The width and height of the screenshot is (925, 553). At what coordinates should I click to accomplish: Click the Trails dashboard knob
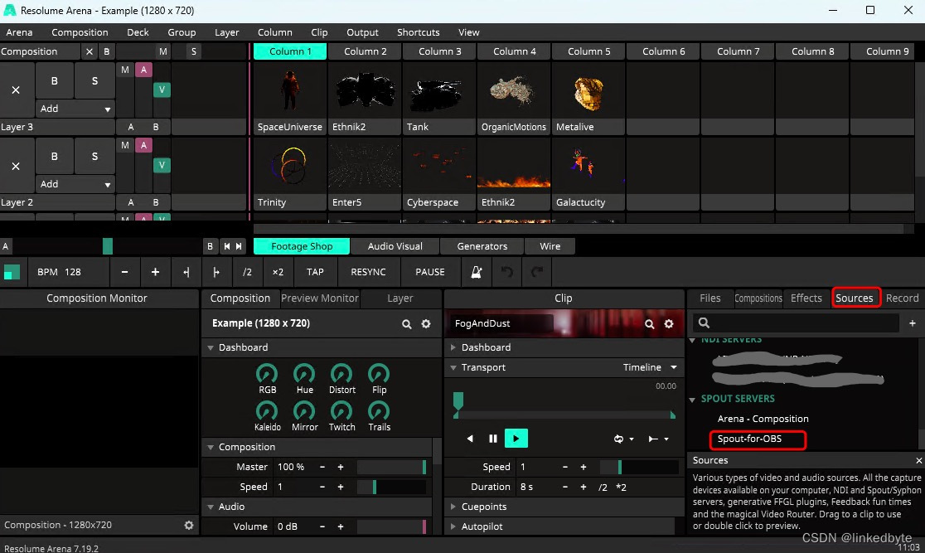point(379,410)
